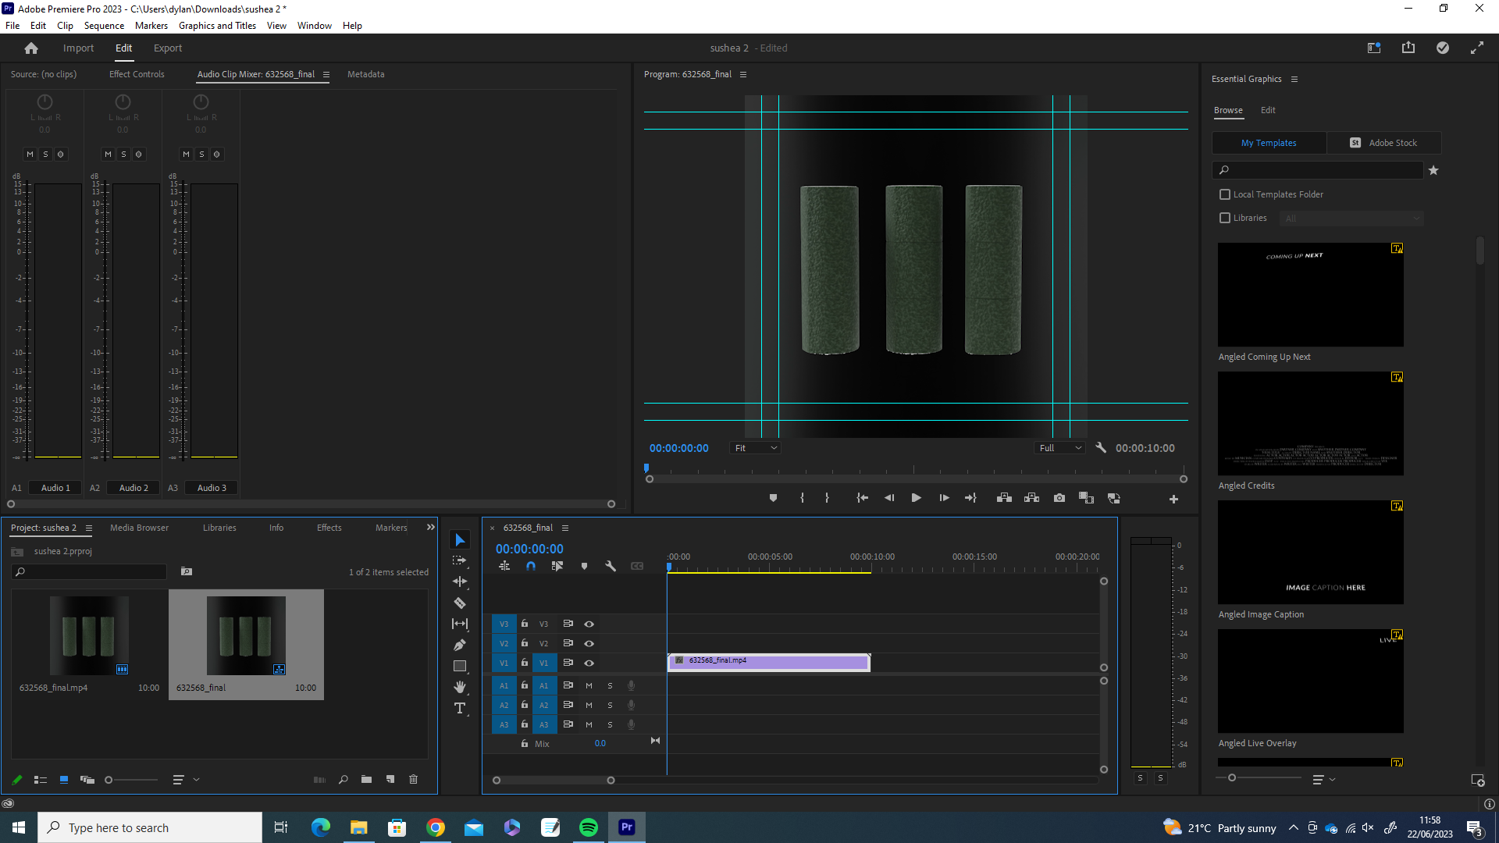The image size is (1499, 843).
Task: Mute audio track A1
Action: click(589, 685)
